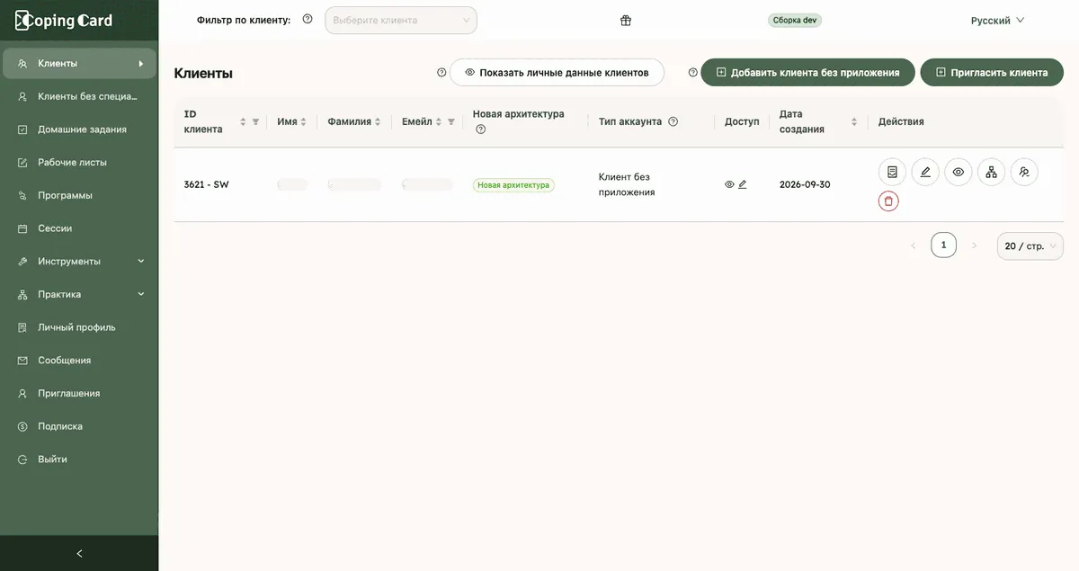Expand the Инструменты submenu
This screenshot has height=571, width=1079.
(79, 262)
